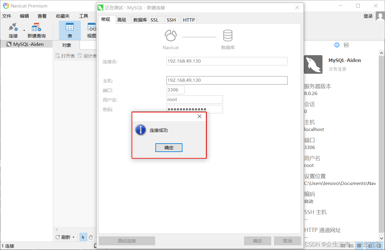This screenshot has width=385, height=250.
Task: Select the 视图 toolbar icon
Action: coord(91,27)
